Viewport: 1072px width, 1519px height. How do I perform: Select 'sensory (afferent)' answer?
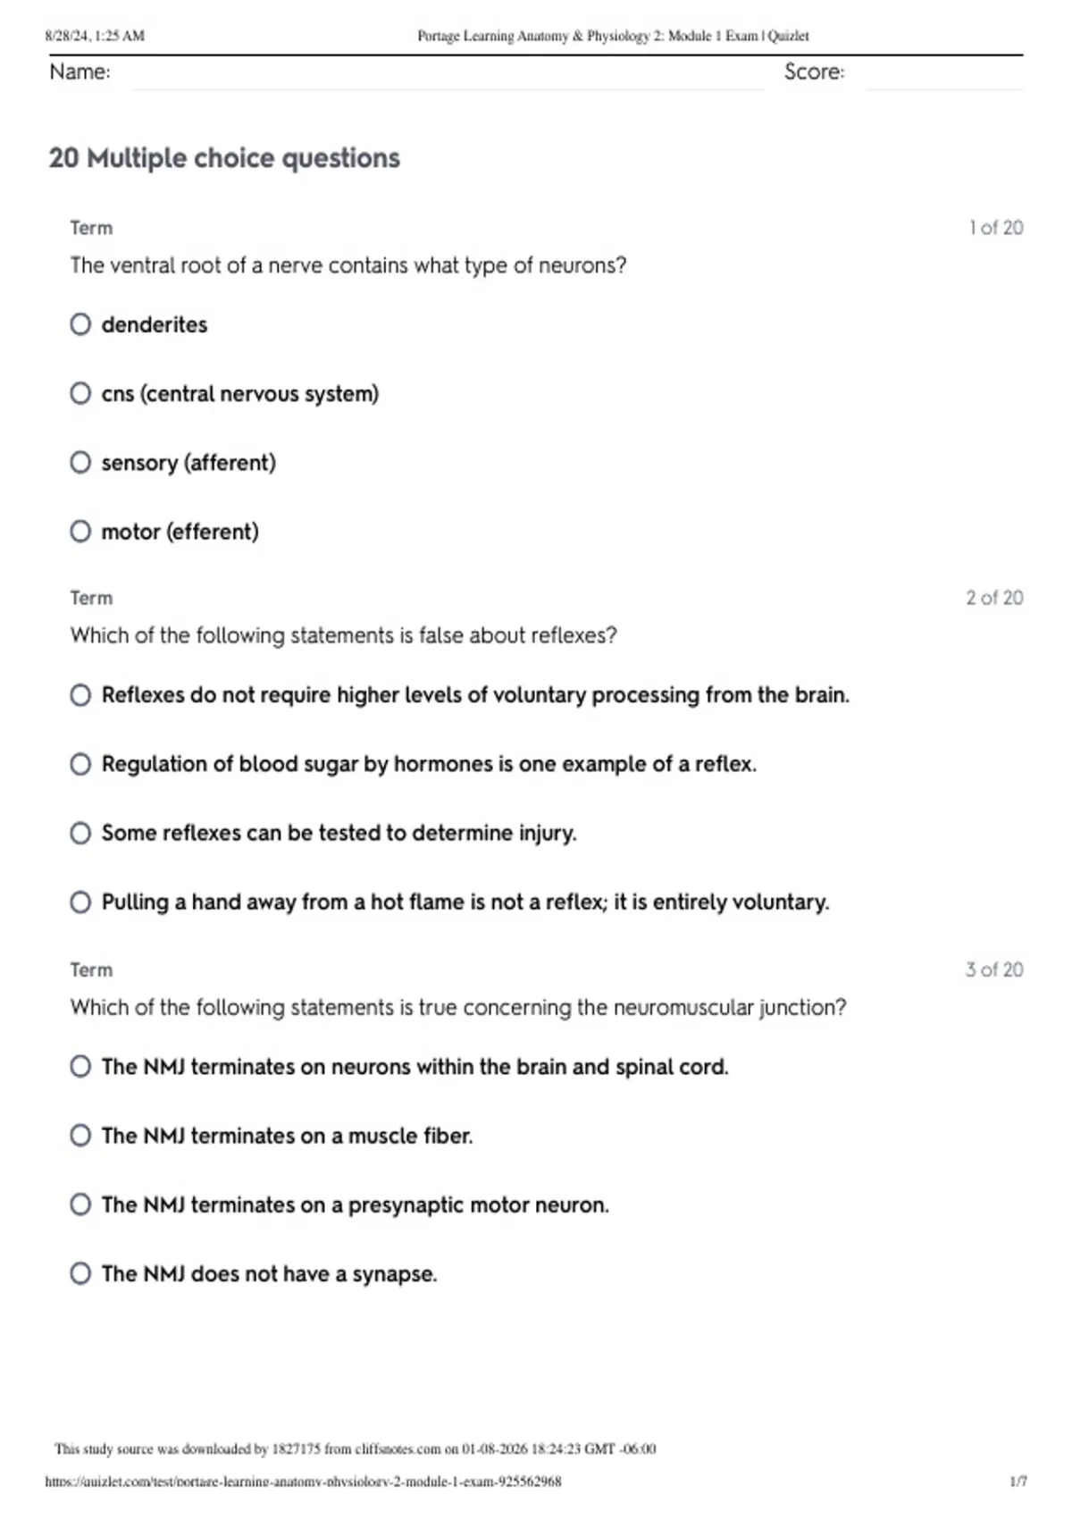click(80, 463)
